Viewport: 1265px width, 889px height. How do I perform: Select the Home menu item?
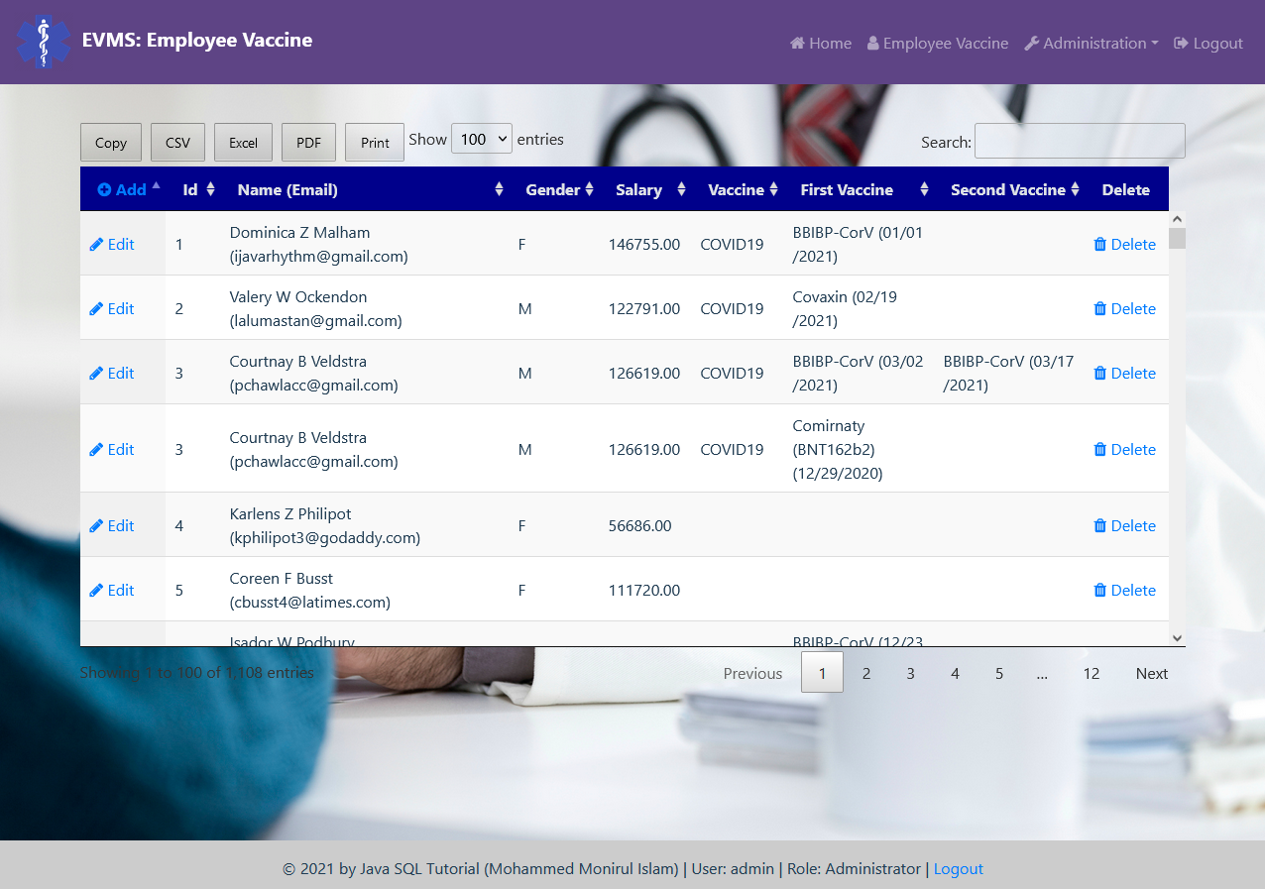tap(820, 43)
